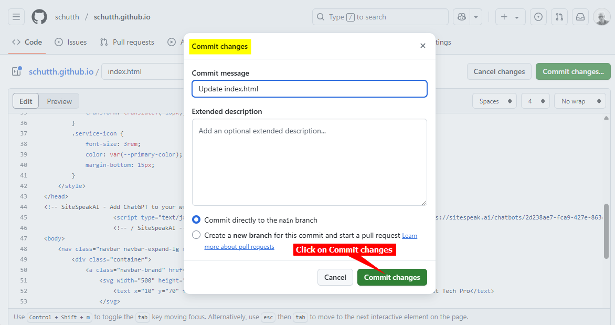The width and height of the screenshot is (615, 325).
Task: Click the '</style>' code line
Action: [71, 186]
